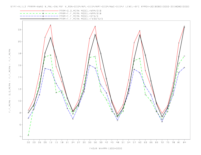Click x-axis tick label 30

(84, 142)
